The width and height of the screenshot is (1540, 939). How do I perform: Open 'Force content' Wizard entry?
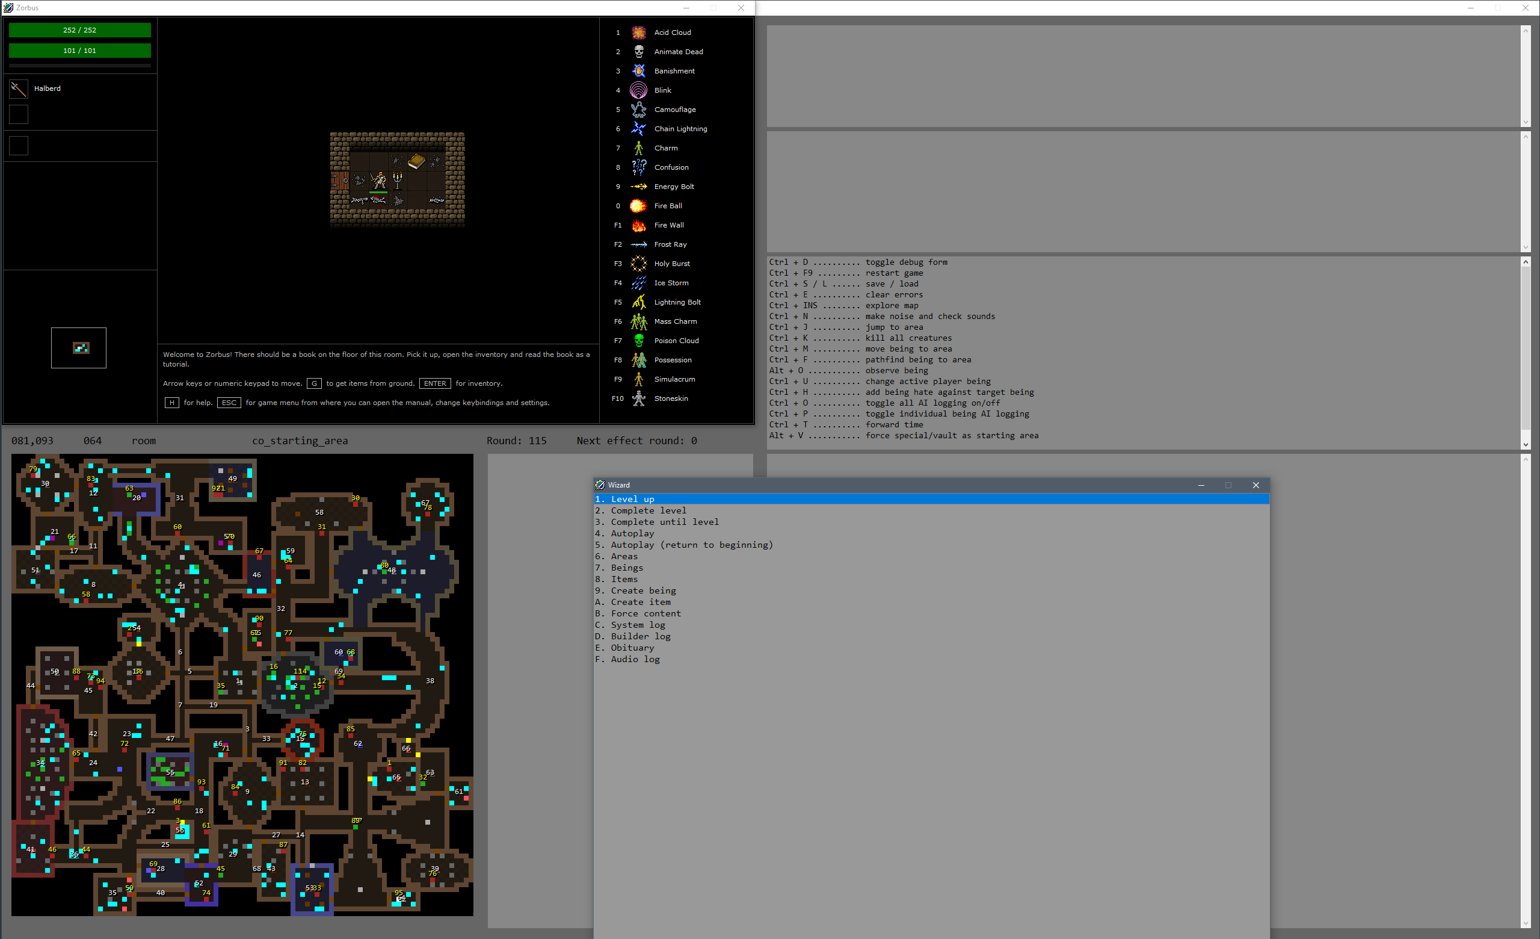click(645, 613)
